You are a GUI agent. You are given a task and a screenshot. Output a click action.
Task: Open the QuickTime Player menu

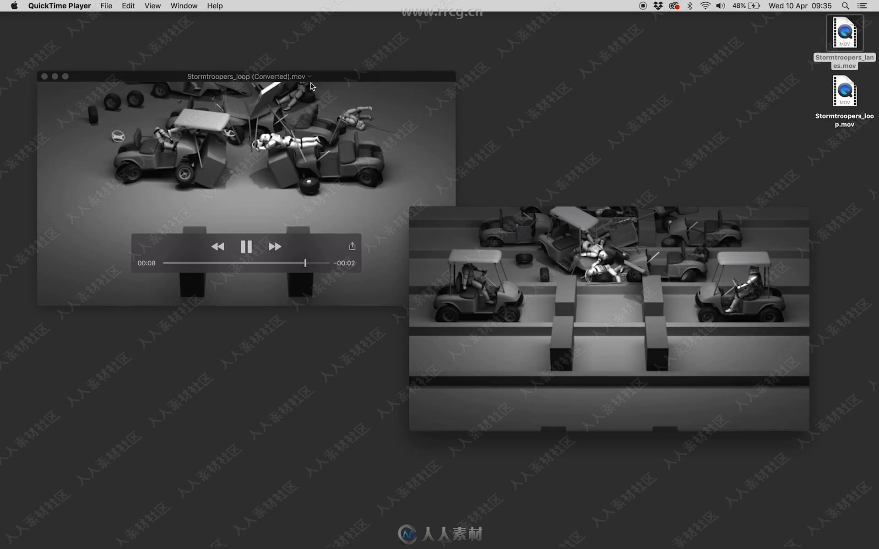[60, 6]
